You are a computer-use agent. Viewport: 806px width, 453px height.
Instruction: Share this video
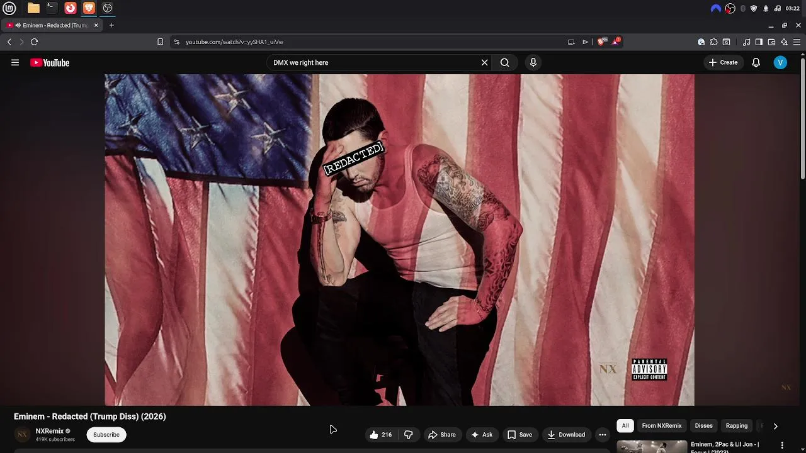[x=441, y=435]
